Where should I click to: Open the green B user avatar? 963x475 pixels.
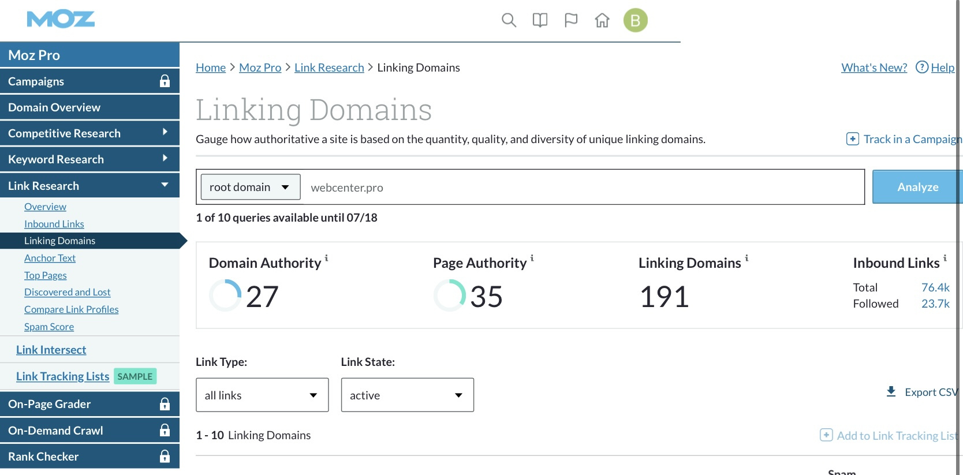click(x=636, y=21)
